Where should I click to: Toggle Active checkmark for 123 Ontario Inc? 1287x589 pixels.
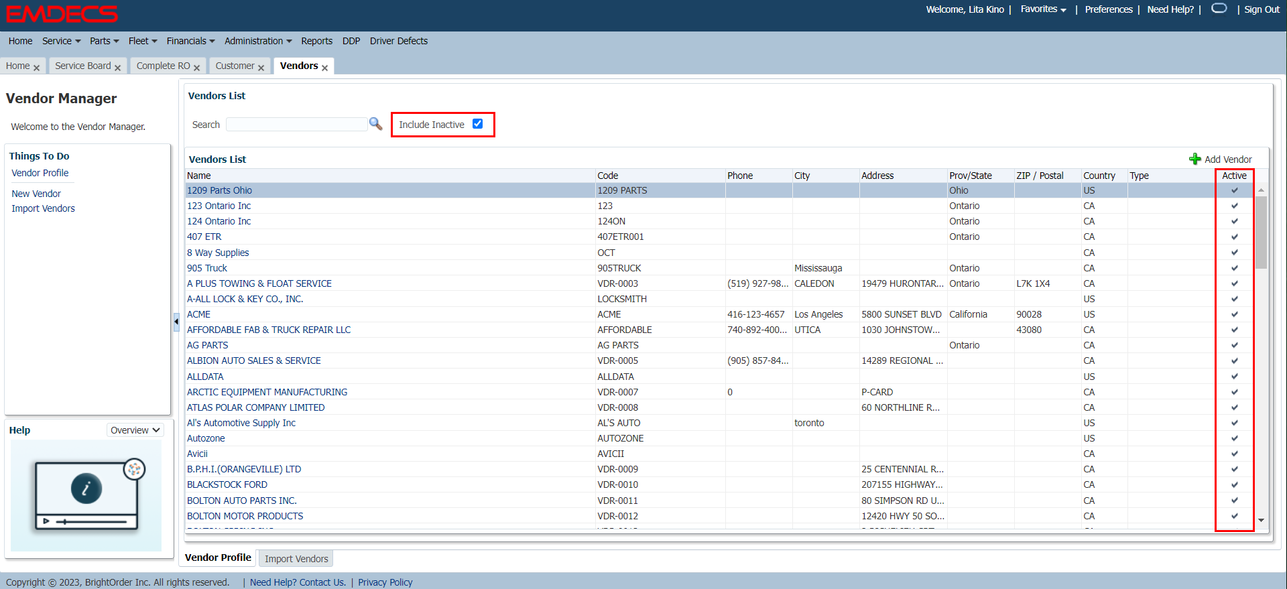coord(1234,206)
